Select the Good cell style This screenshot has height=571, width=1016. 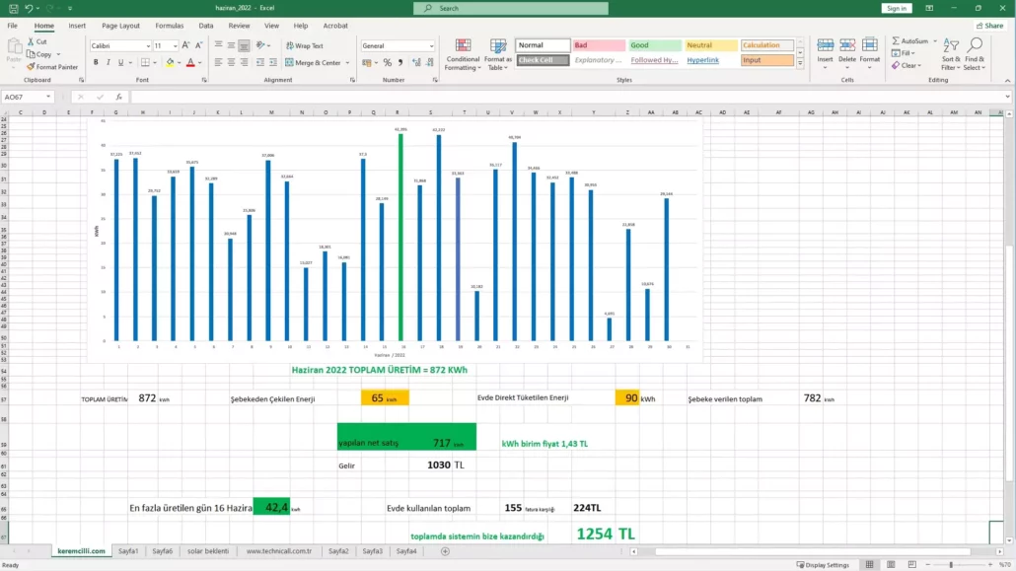coord(654,45)
